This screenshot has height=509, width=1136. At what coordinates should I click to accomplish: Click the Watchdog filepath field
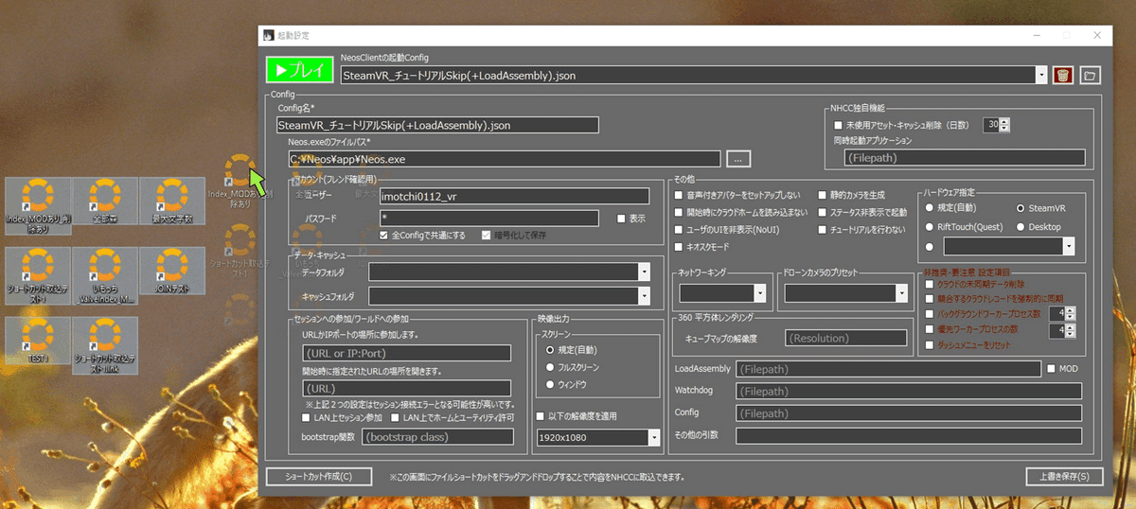[x=909, y=391]
